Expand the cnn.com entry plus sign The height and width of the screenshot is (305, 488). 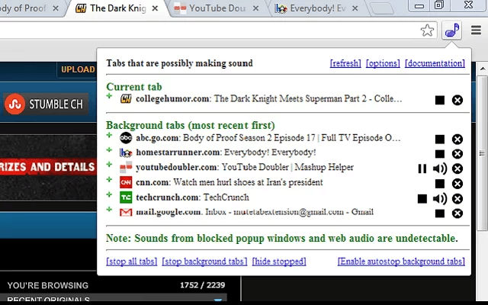(110, 180)
